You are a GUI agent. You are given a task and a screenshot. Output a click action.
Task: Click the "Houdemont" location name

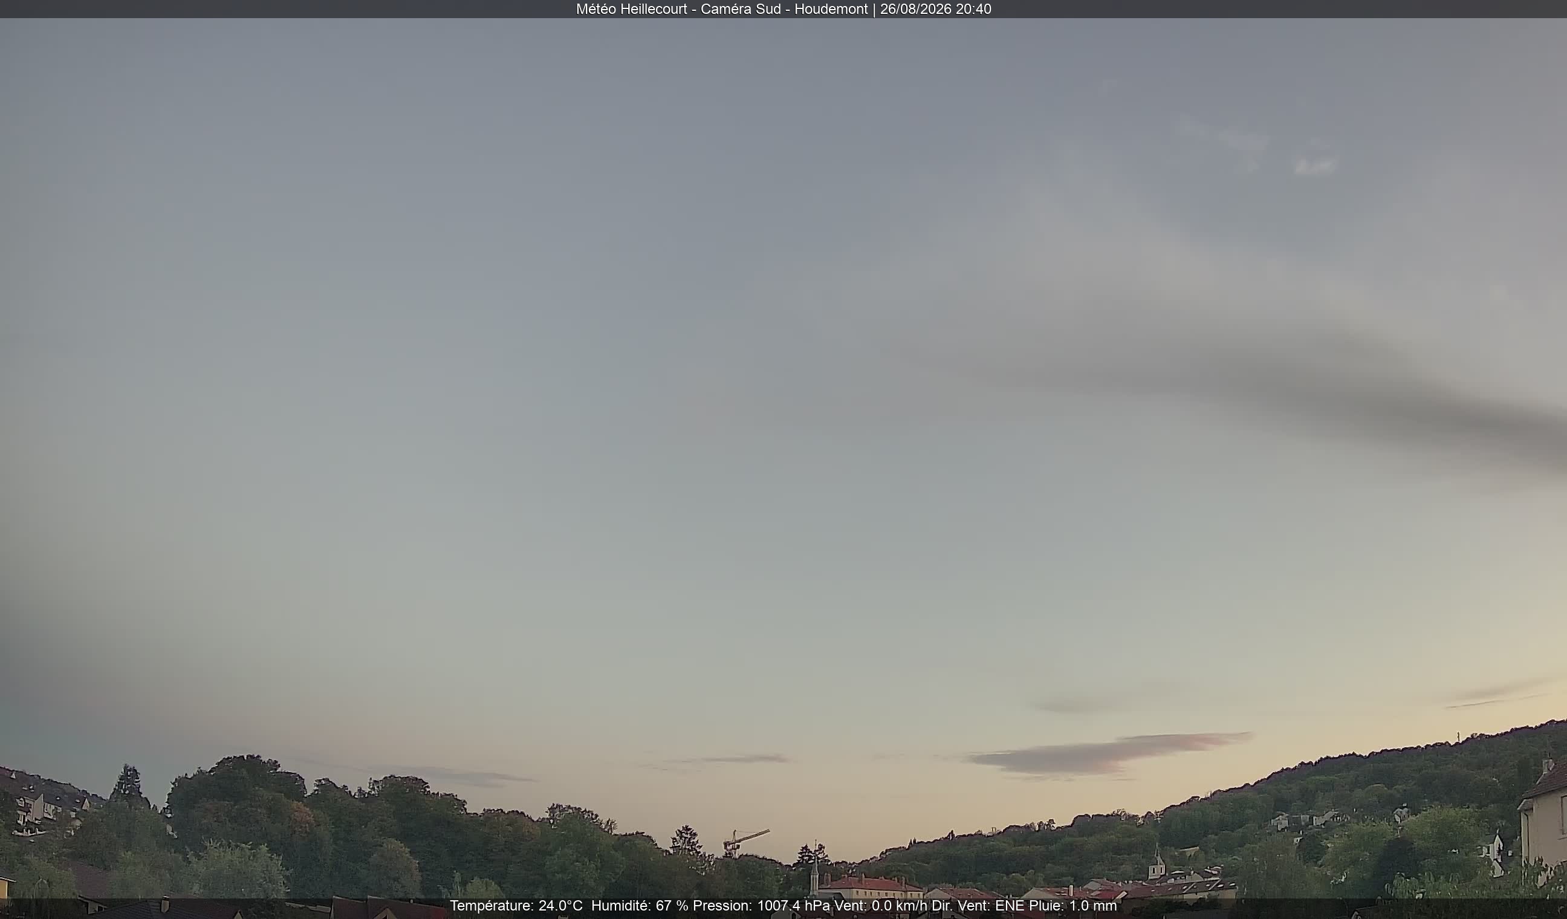(831, 9)
